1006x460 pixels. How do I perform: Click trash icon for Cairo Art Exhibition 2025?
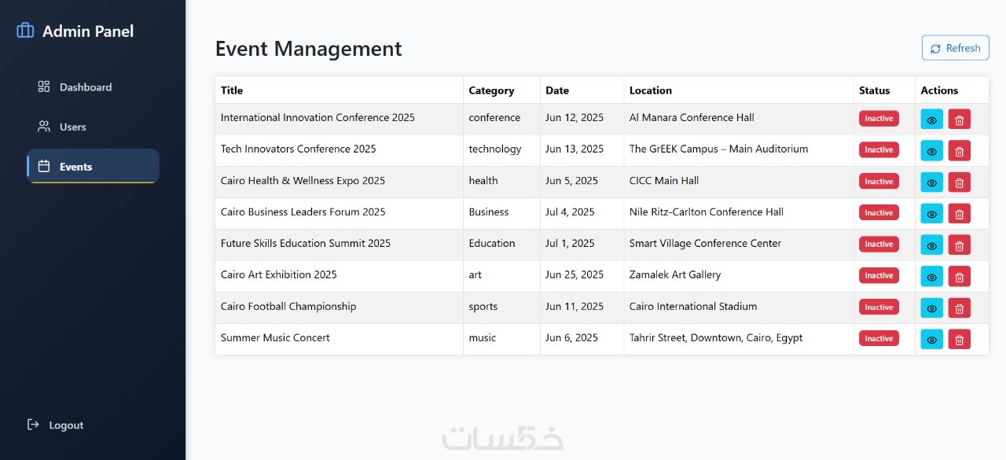(x=959, y=276)
